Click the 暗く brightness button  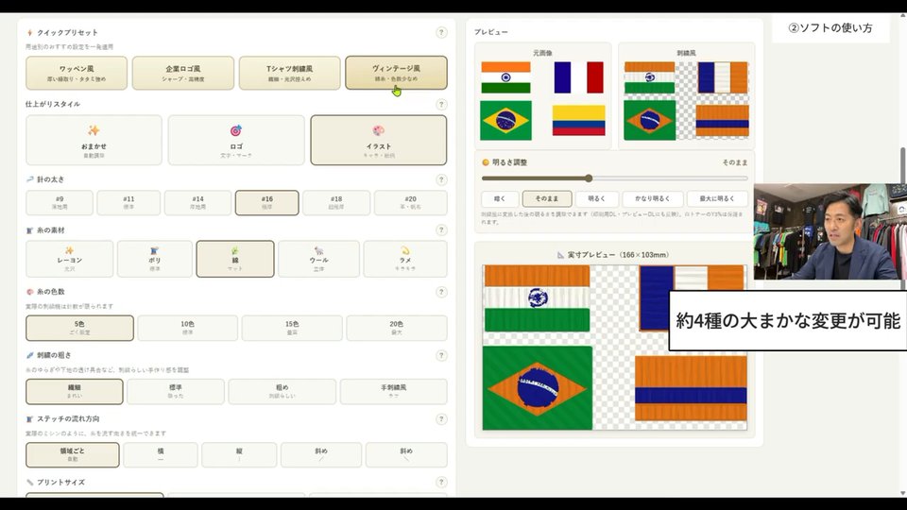499,199
